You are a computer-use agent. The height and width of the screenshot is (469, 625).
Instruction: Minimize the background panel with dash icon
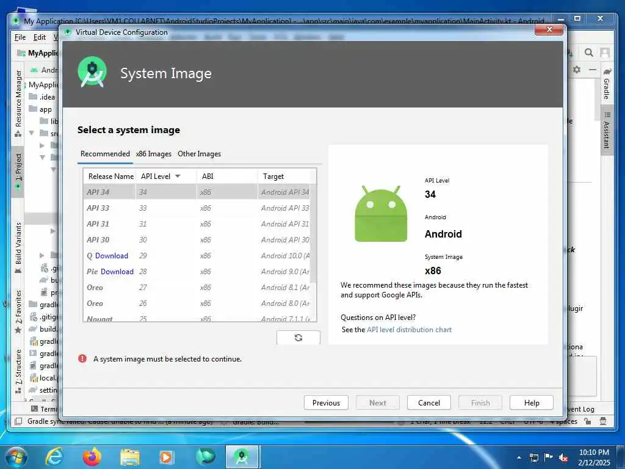pos(593,70)
